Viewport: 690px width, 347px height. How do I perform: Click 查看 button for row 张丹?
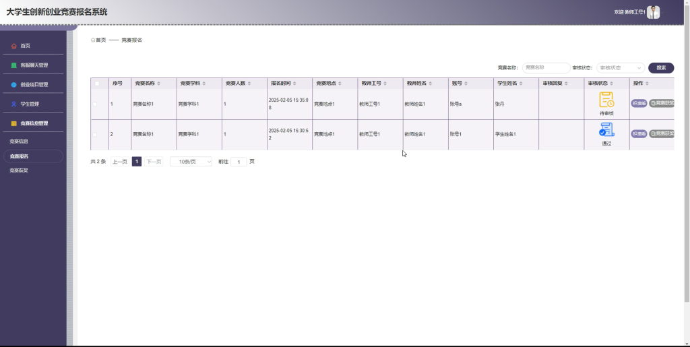[639, 103]
